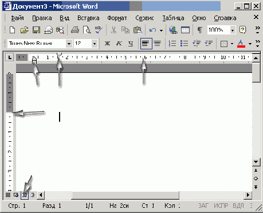The width and height of the screenshot is (263, 213).
Task: Click the horizontal scrollbar left arrow
Action: click(x=41, y=195)
